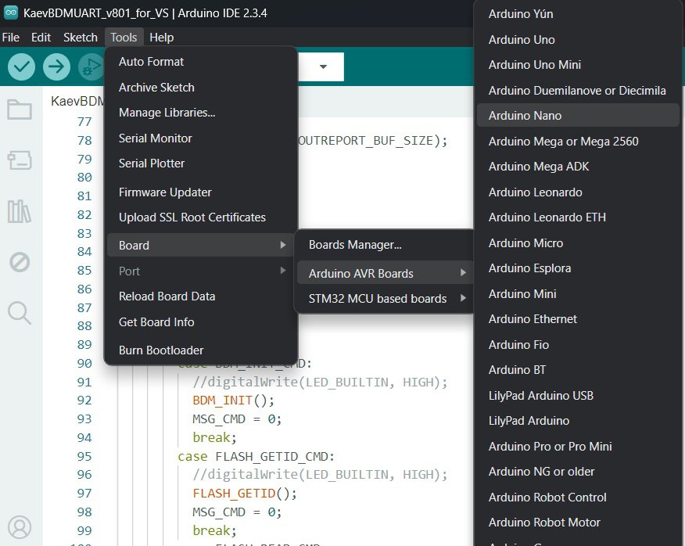This screenshot has height=546, width=685.
Task: Click the Start Debugging button
Action: click(91, 67)
